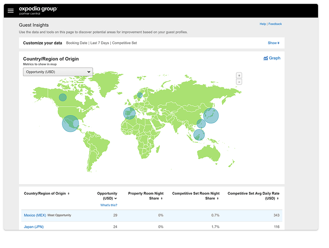Click the Competitive Set filter label
Viewport: 329px width, 248px height.
[x=125, y=43]
